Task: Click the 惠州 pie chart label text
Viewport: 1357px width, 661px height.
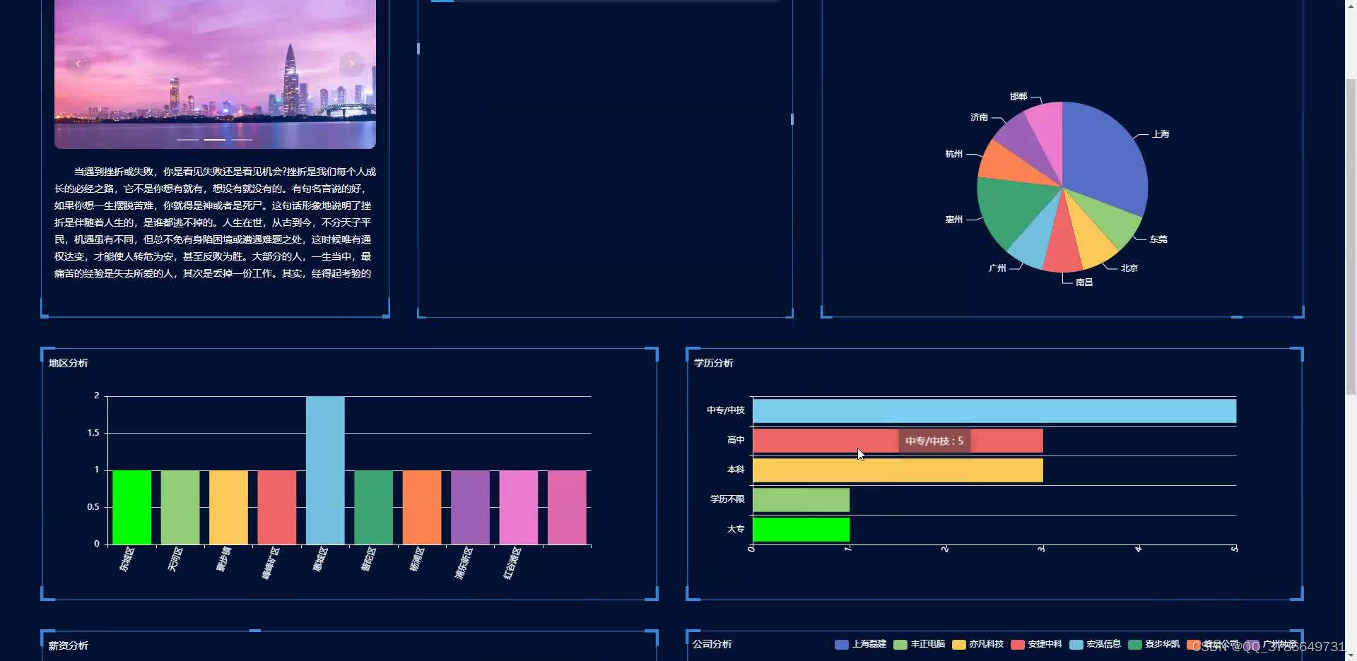Action: 954,220
